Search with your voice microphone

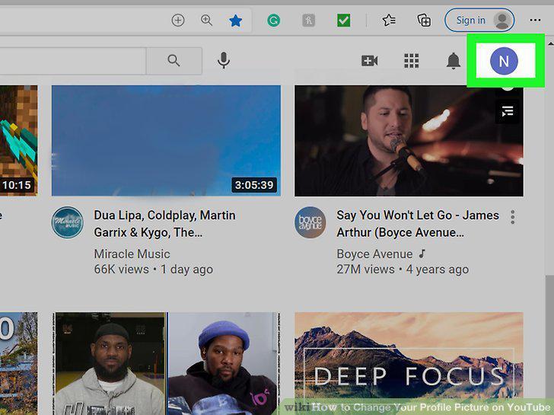click(x=223, y=60)
